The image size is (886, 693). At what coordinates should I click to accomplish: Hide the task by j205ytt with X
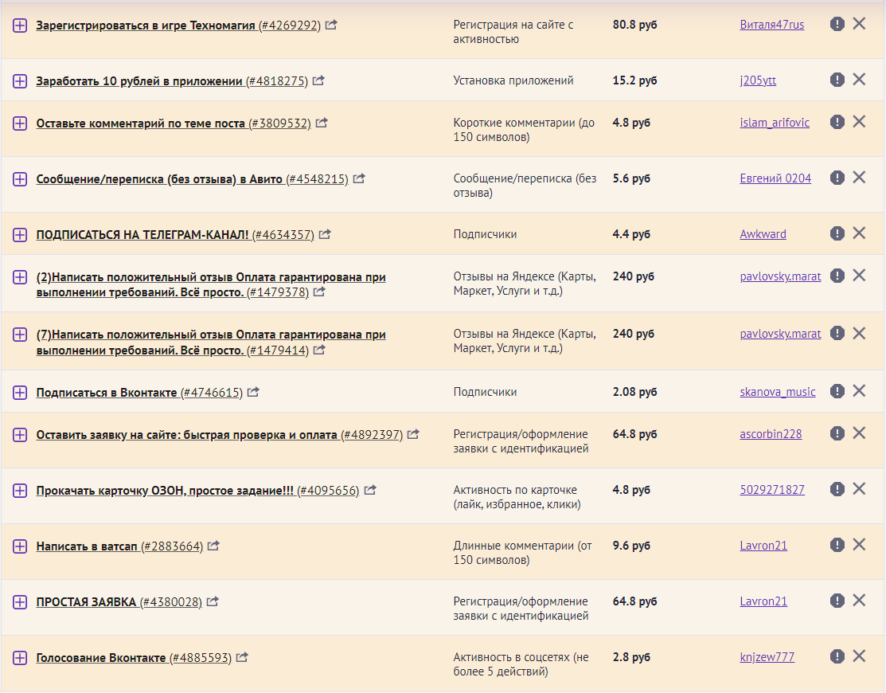(x=859, y=79)
